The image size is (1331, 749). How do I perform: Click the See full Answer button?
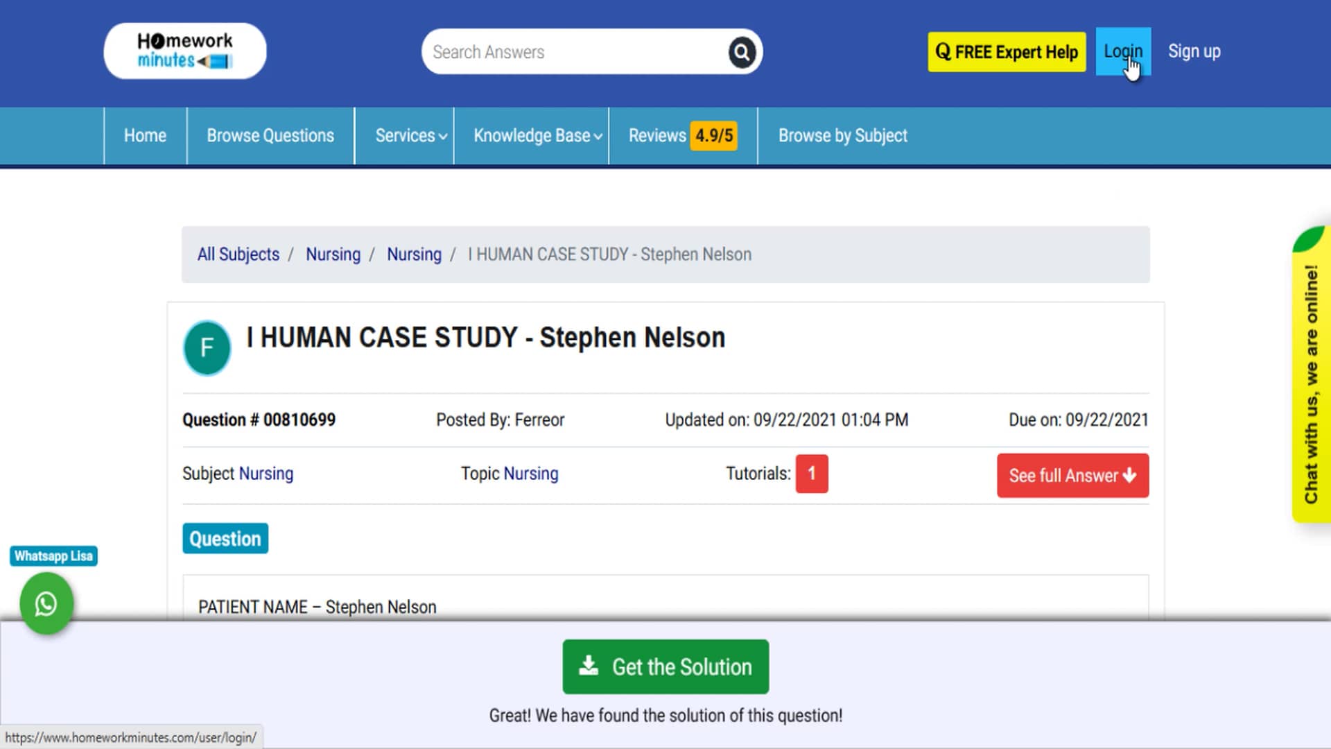click(x=1072, y=476)
